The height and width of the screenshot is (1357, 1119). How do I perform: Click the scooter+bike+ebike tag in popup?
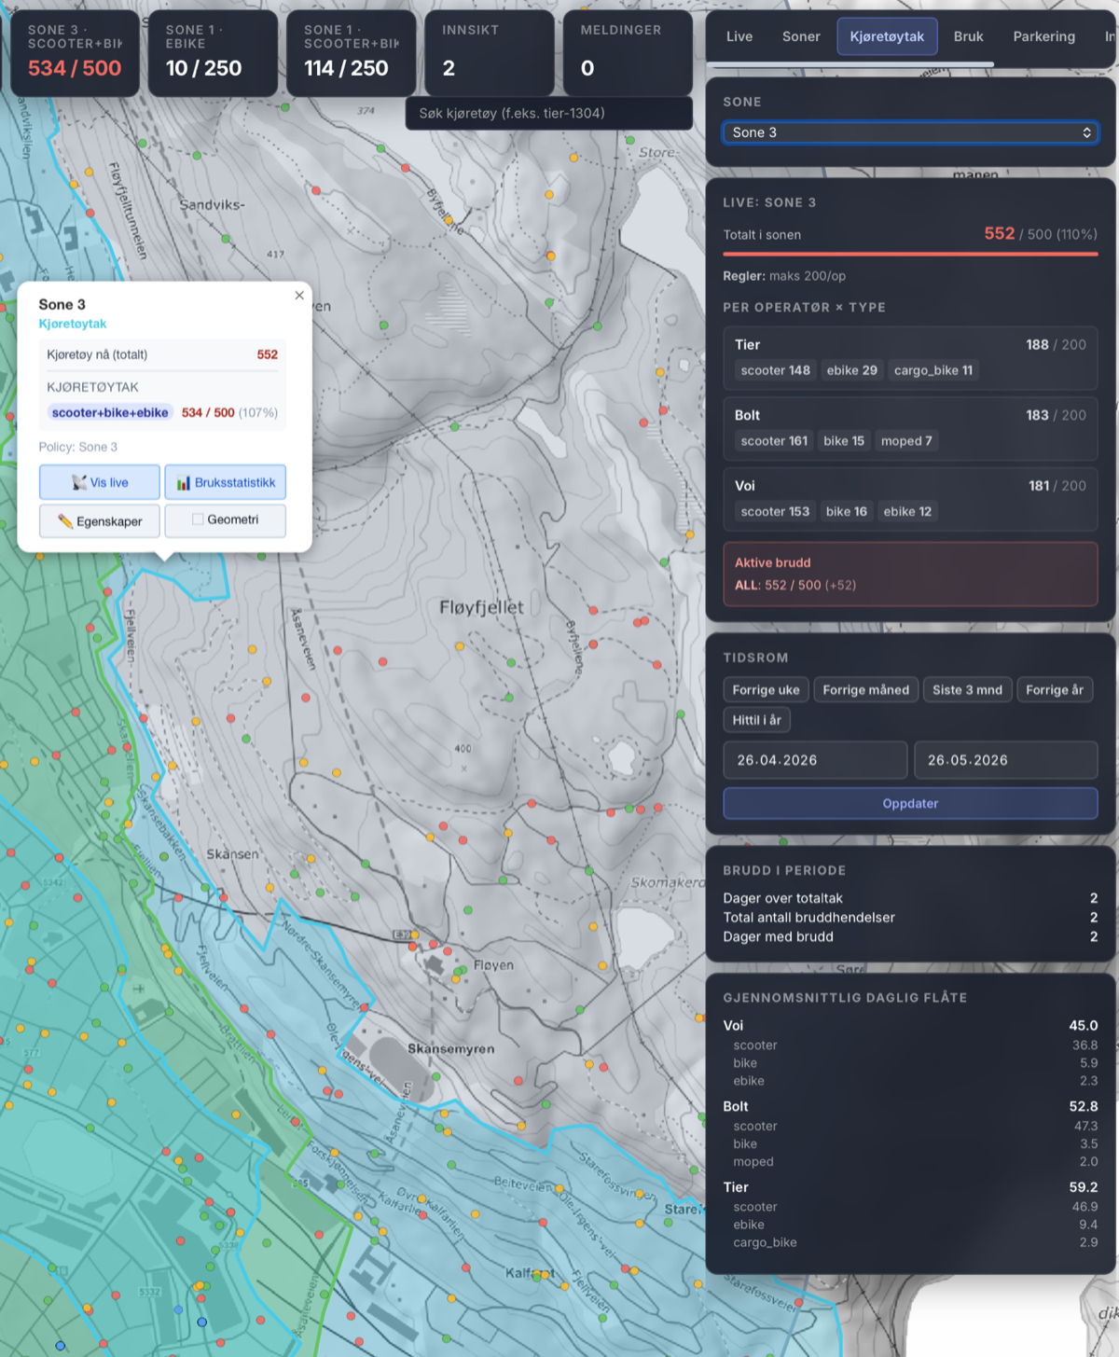point(110,412)
